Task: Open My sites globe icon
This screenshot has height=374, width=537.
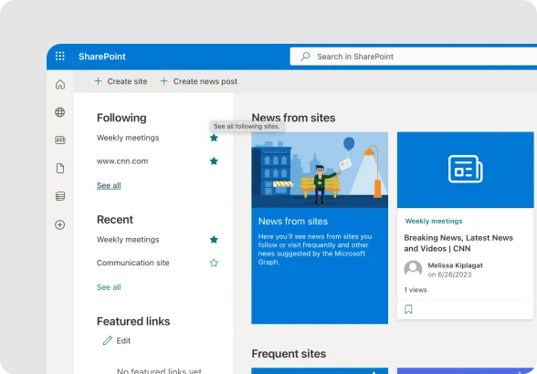Action: pyautogui.click(x=60, y=112)
